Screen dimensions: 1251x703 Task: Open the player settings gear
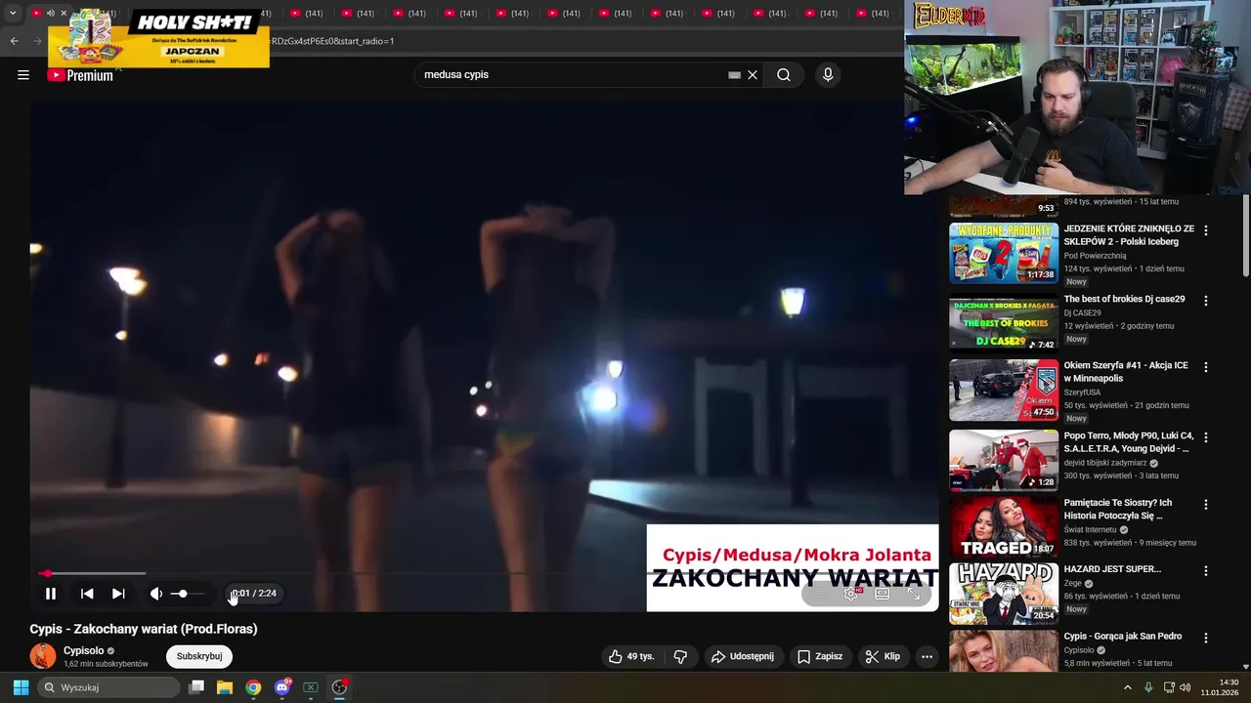pyautogui.click(x=851, y=594)
